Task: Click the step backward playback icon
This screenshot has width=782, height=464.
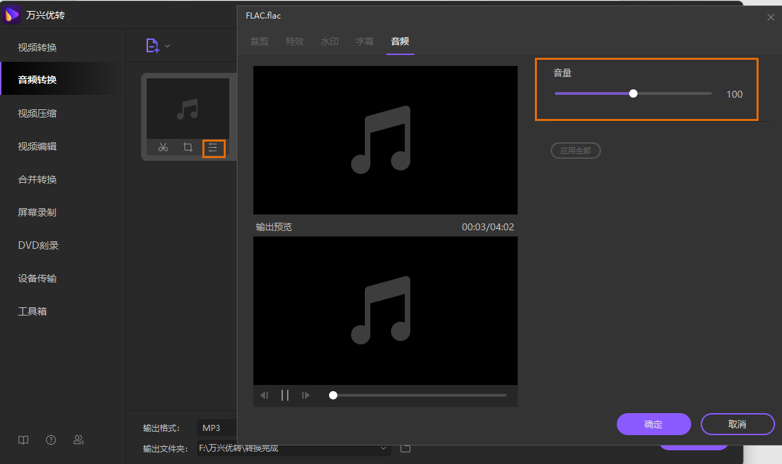Action: [x=264, y=395]
